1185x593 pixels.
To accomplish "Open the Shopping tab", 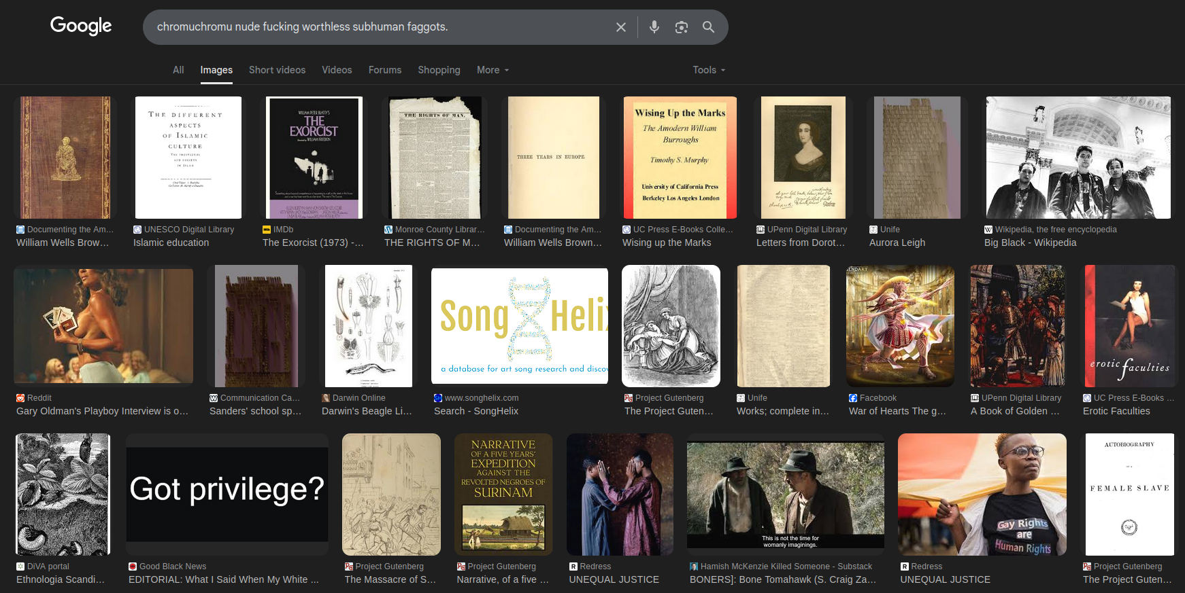I will pos(439,70).
